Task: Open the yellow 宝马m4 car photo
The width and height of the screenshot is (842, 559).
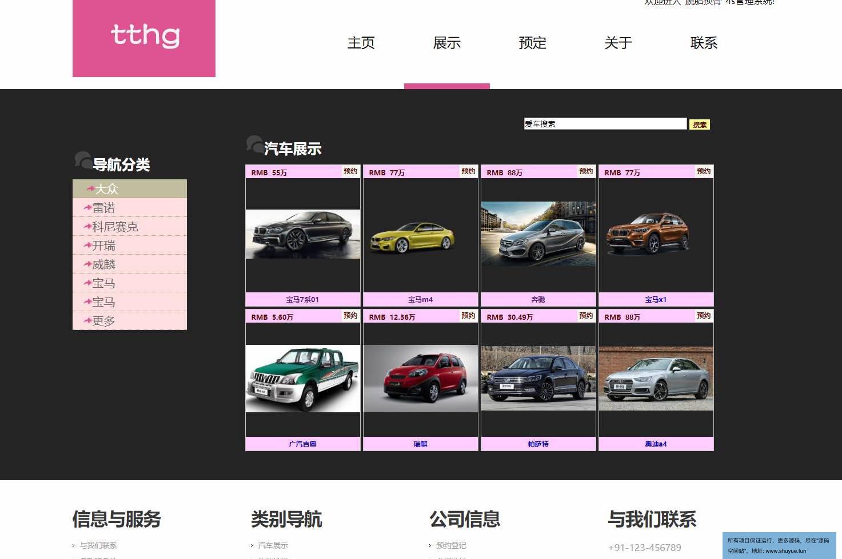Action: click(x=421, y=234)
